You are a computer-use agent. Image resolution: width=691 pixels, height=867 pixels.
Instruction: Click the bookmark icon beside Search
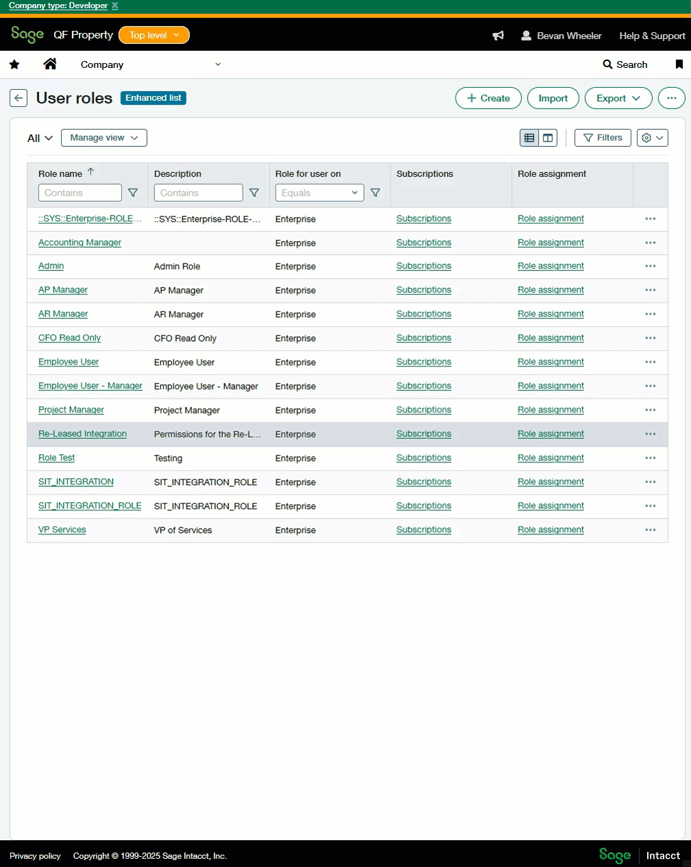679,64
